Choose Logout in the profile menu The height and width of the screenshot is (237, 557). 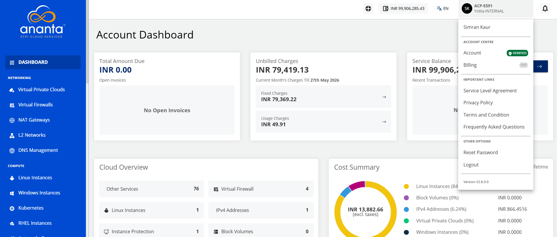point(471,165)
